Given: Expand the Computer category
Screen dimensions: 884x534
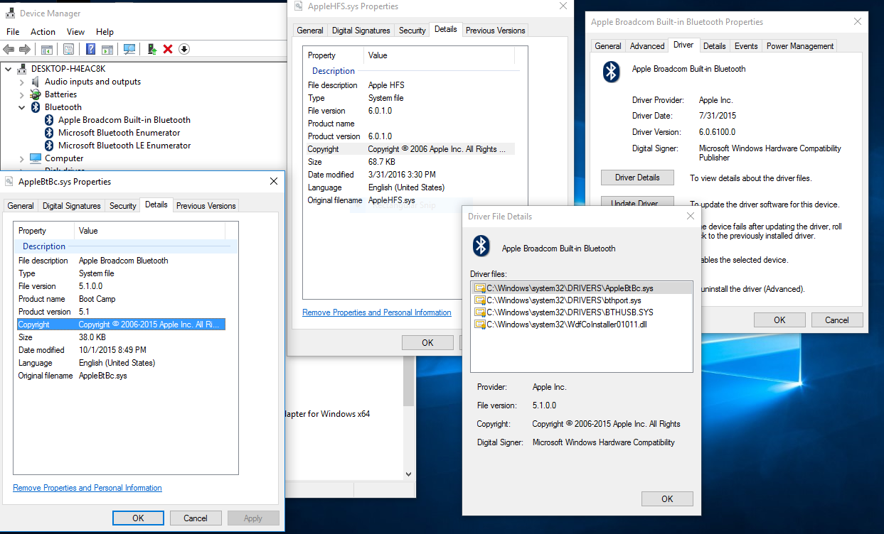Looking at the screenshot, I should 21,158.
